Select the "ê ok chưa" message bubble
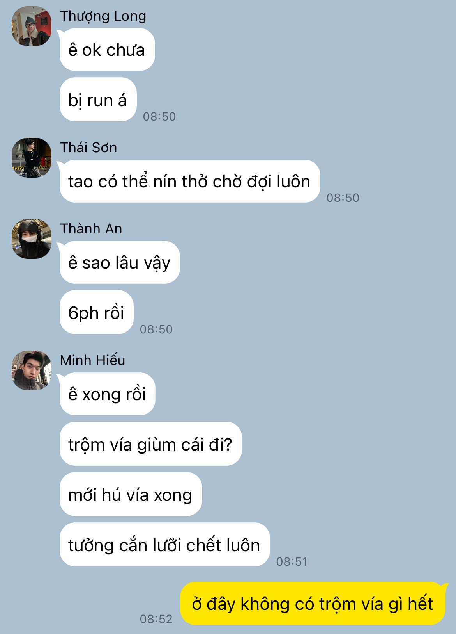Screen dimensions: 456x634 [x=107, y=50]
